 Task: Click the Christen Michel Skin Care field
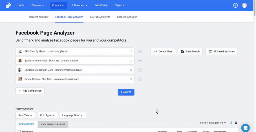pos(75,70)
